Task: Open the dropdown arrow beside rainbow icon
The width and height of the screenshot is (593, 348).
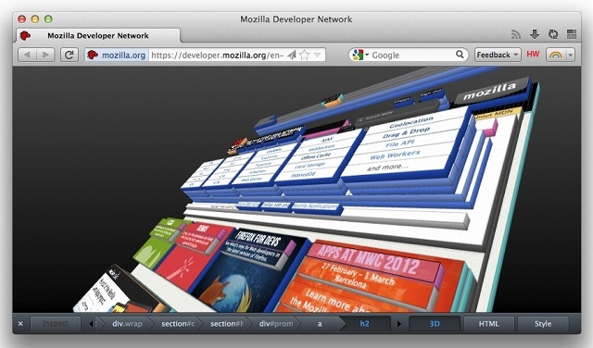Action: pos(571,55)
